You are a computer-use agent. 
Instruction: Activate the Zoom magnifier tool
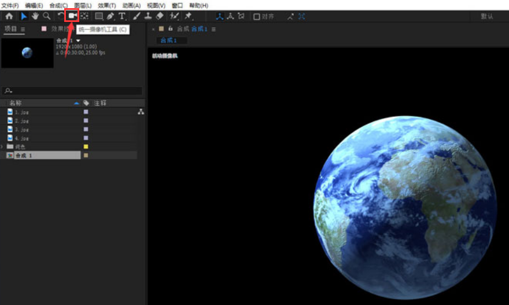point(46,16)
